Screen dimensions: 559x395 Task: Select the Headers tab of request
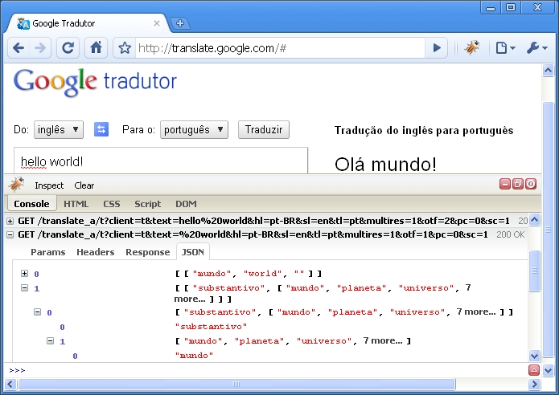click(x=96, y=252)
